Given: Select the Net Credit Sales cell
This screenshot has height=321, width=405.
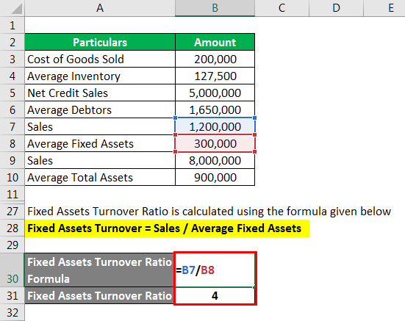Looking at the screenshot, I should (100, 93).
